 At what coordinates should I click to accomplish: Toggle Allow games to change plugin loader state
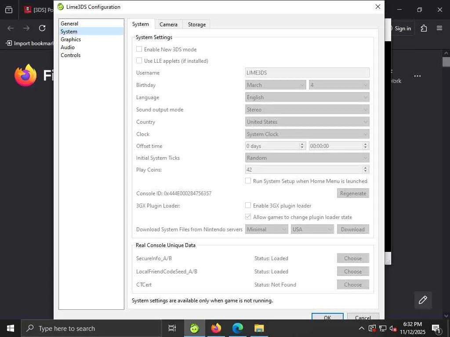coord(248,217)
